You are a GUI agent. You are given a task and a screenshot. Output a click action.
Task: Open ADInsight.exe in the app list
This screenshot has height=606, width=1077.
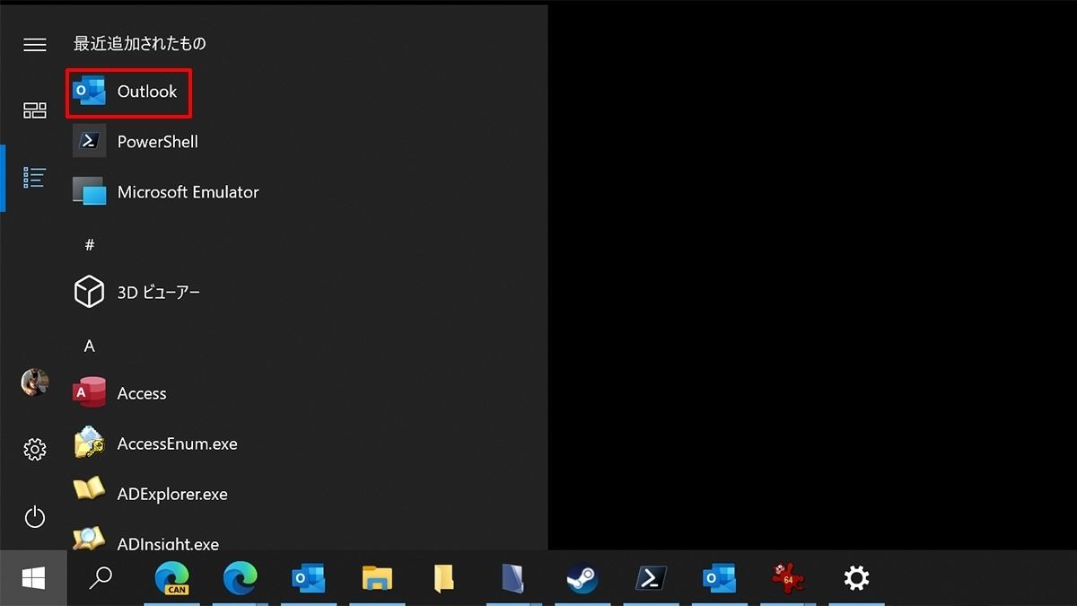click(x=146, y=541)
